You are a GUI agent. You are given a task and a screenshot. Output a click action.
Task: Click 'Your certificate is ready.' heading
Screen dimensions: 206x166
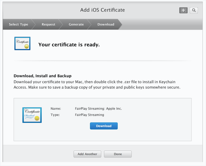69,45
